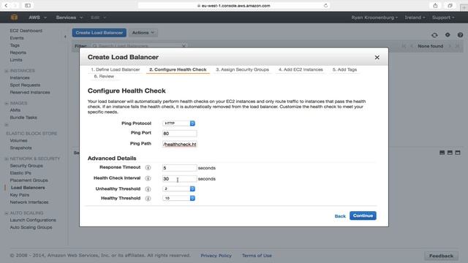The height and width of the screenshot is (263, 468).
Task: Show info for Health Check Interval
Action: click(x=148, y=178)
